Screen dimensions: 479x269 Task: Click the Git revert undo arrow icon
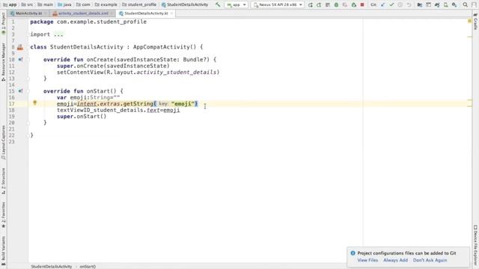(409, 5)
